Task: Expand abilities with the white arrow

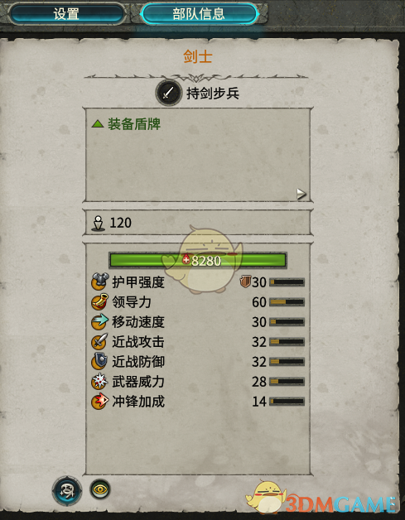Action: click(x=301, y=194)
